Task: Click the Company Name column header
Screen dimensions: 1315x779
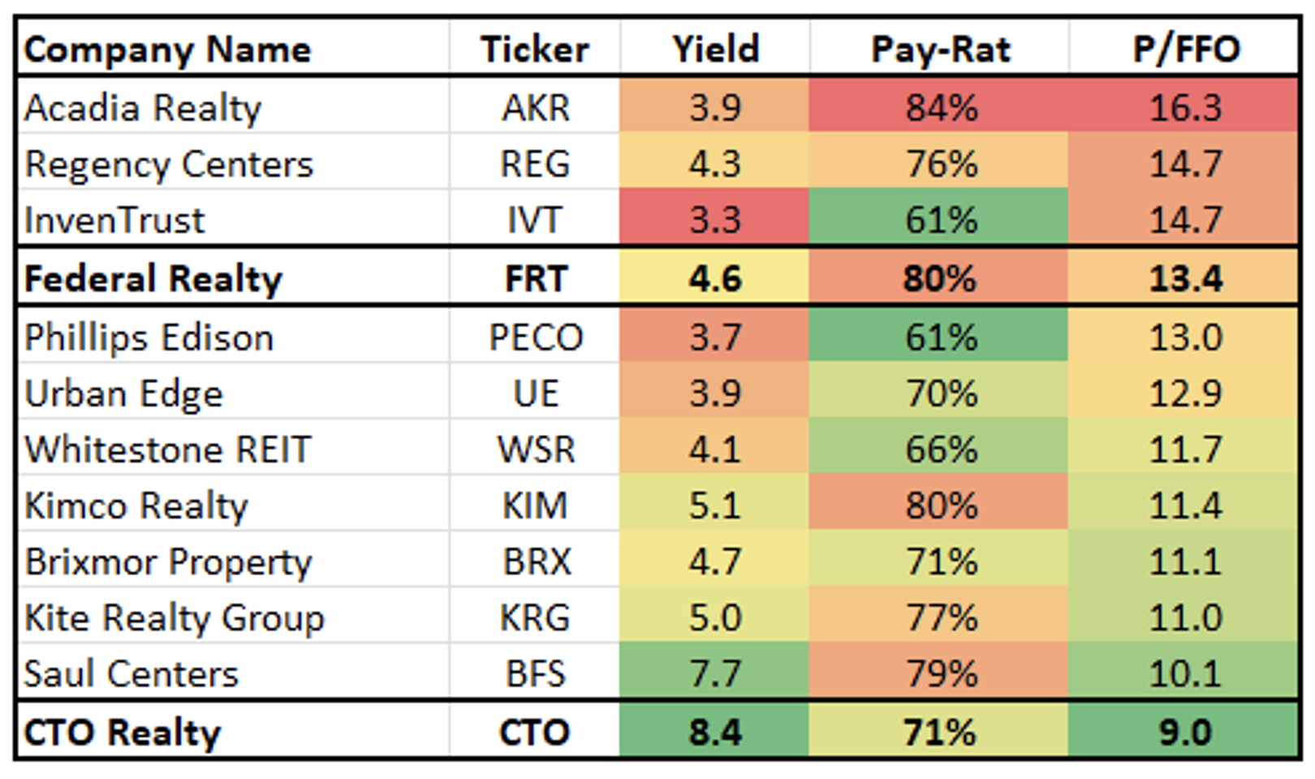Action: pyautogui.click(x=167, y=49)
